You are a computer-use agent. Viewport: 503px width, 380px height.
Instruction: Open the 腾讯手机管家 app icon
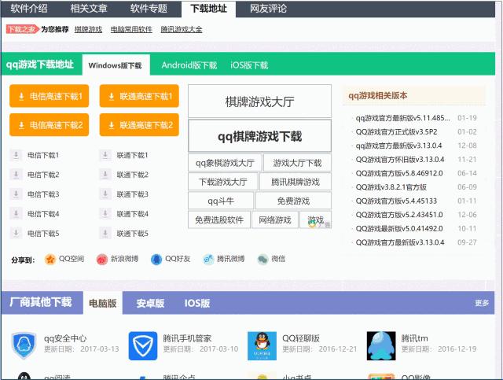143,346
